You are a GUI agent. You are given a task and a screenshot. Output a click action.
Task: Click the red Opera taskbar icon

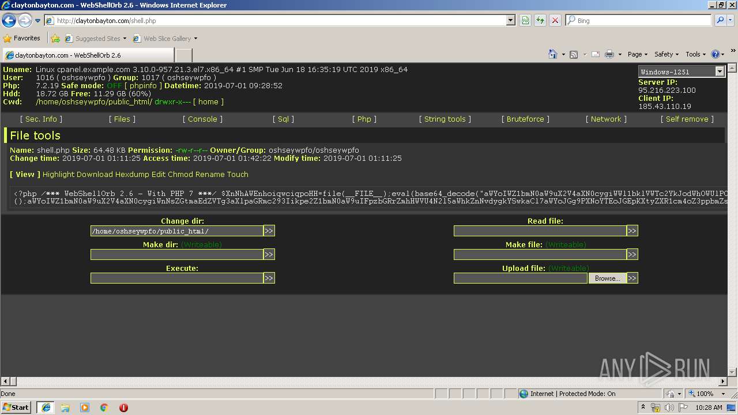(123, 408)
